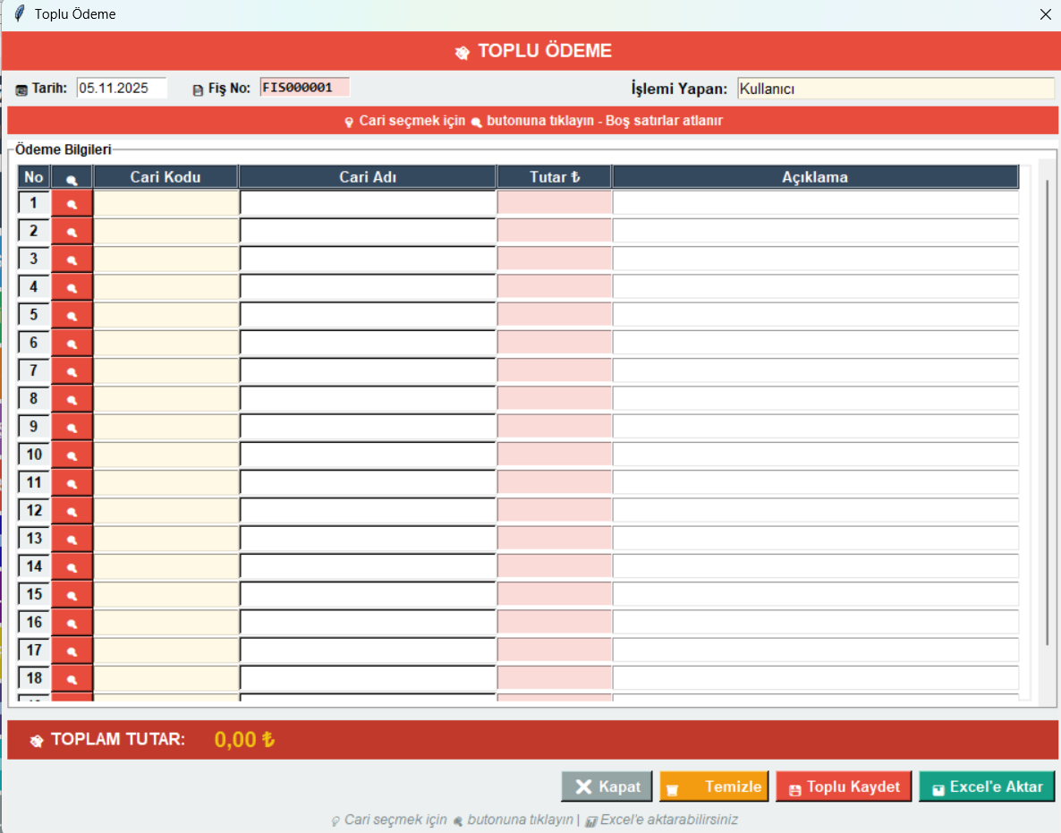Select customer via row 16 search icon
The height and width of the screenshot is (833, 1061).
[72, 623]
